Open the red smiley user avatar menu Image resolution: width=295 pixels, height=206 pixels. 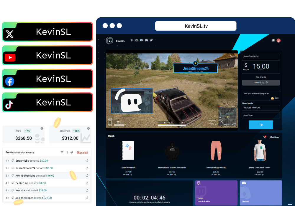coord(278,41)
